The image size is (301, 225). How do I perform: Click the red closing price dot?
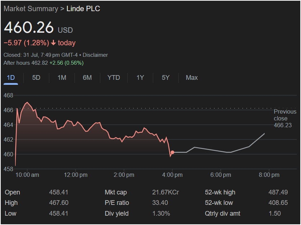[173, 152]
